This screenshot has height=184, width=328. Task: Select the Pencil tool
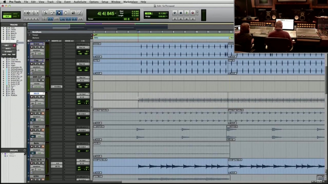(80, 13)
